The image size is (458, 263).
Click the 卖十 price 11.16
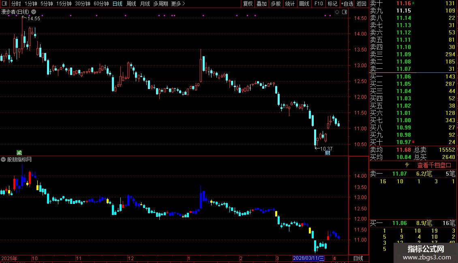pyautogui.click(x=403, y=3)
